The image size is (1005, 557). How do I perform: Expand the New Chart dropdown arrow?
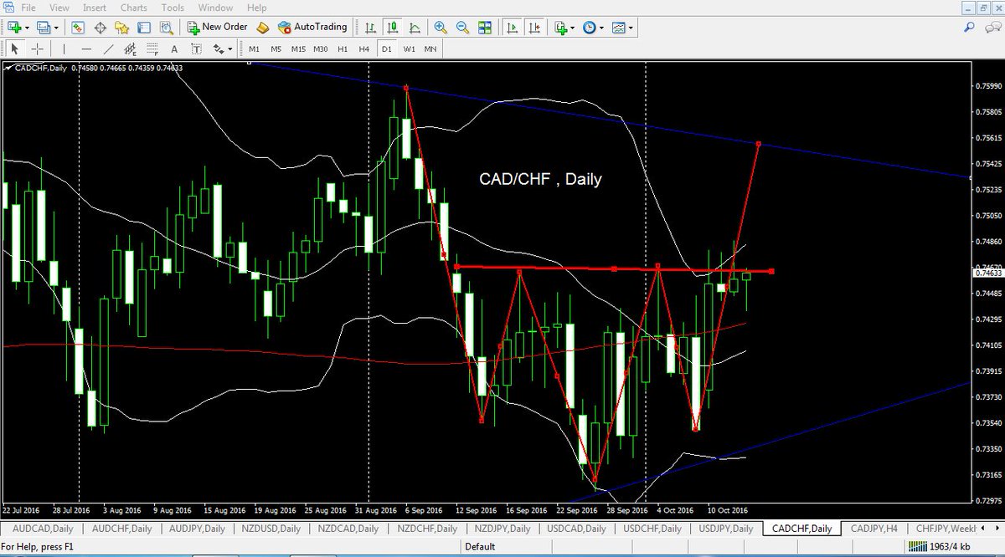pyautogui.click(x=27, y=28)
